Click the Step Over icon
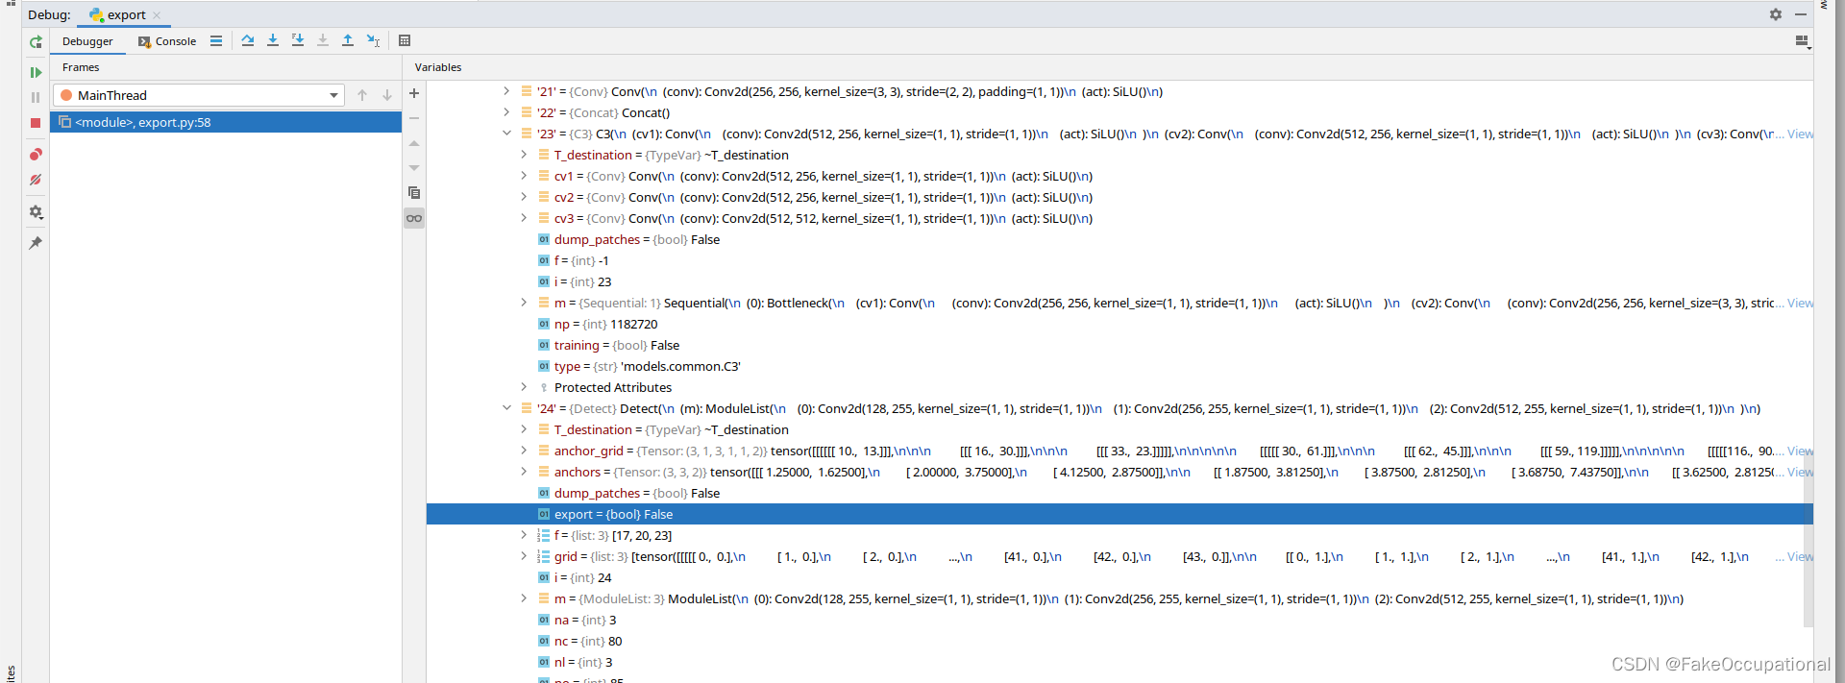 point(248,40)
